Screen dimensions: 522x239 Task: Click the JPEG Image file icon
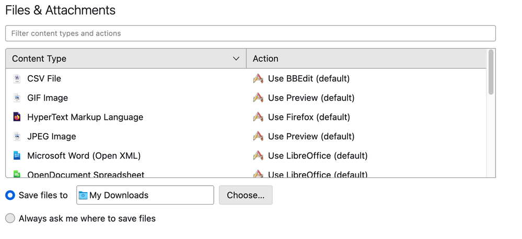[x=17, y=137]
